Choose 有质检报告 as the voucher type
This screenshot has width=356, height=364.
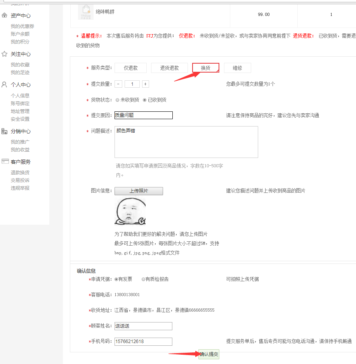tap(144, 279)
